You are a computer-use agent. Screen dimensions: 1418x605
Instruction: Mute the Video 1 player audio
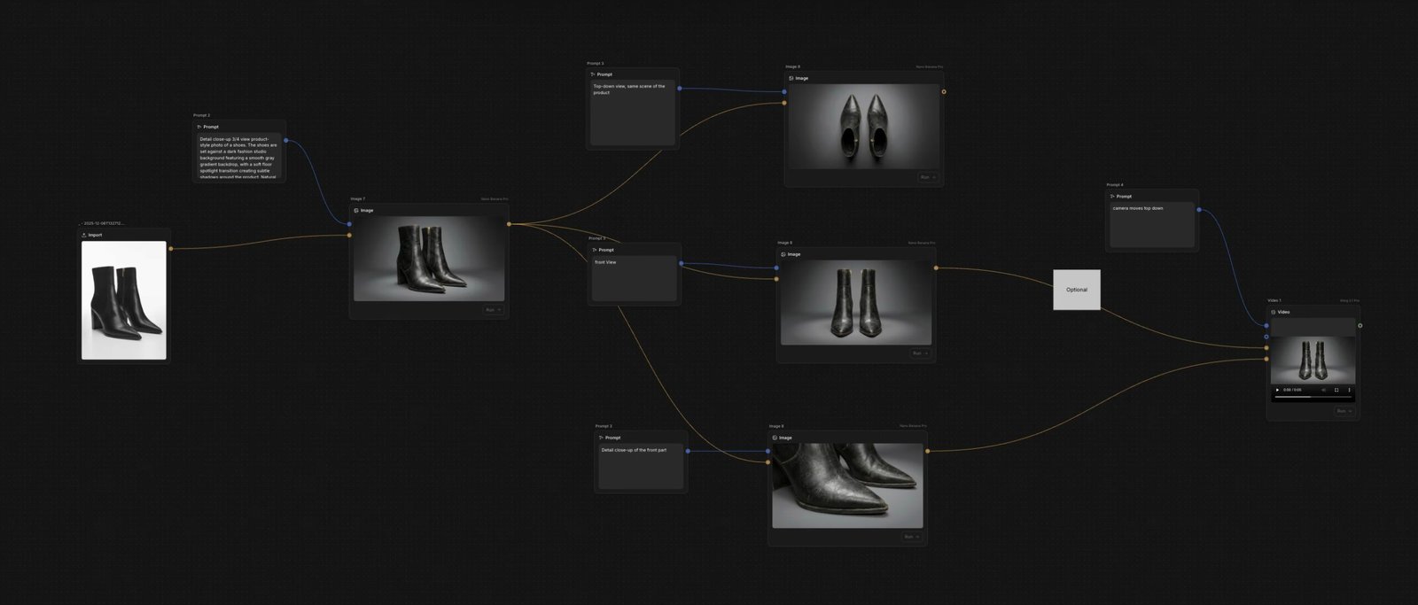(x=1323, y=390)
